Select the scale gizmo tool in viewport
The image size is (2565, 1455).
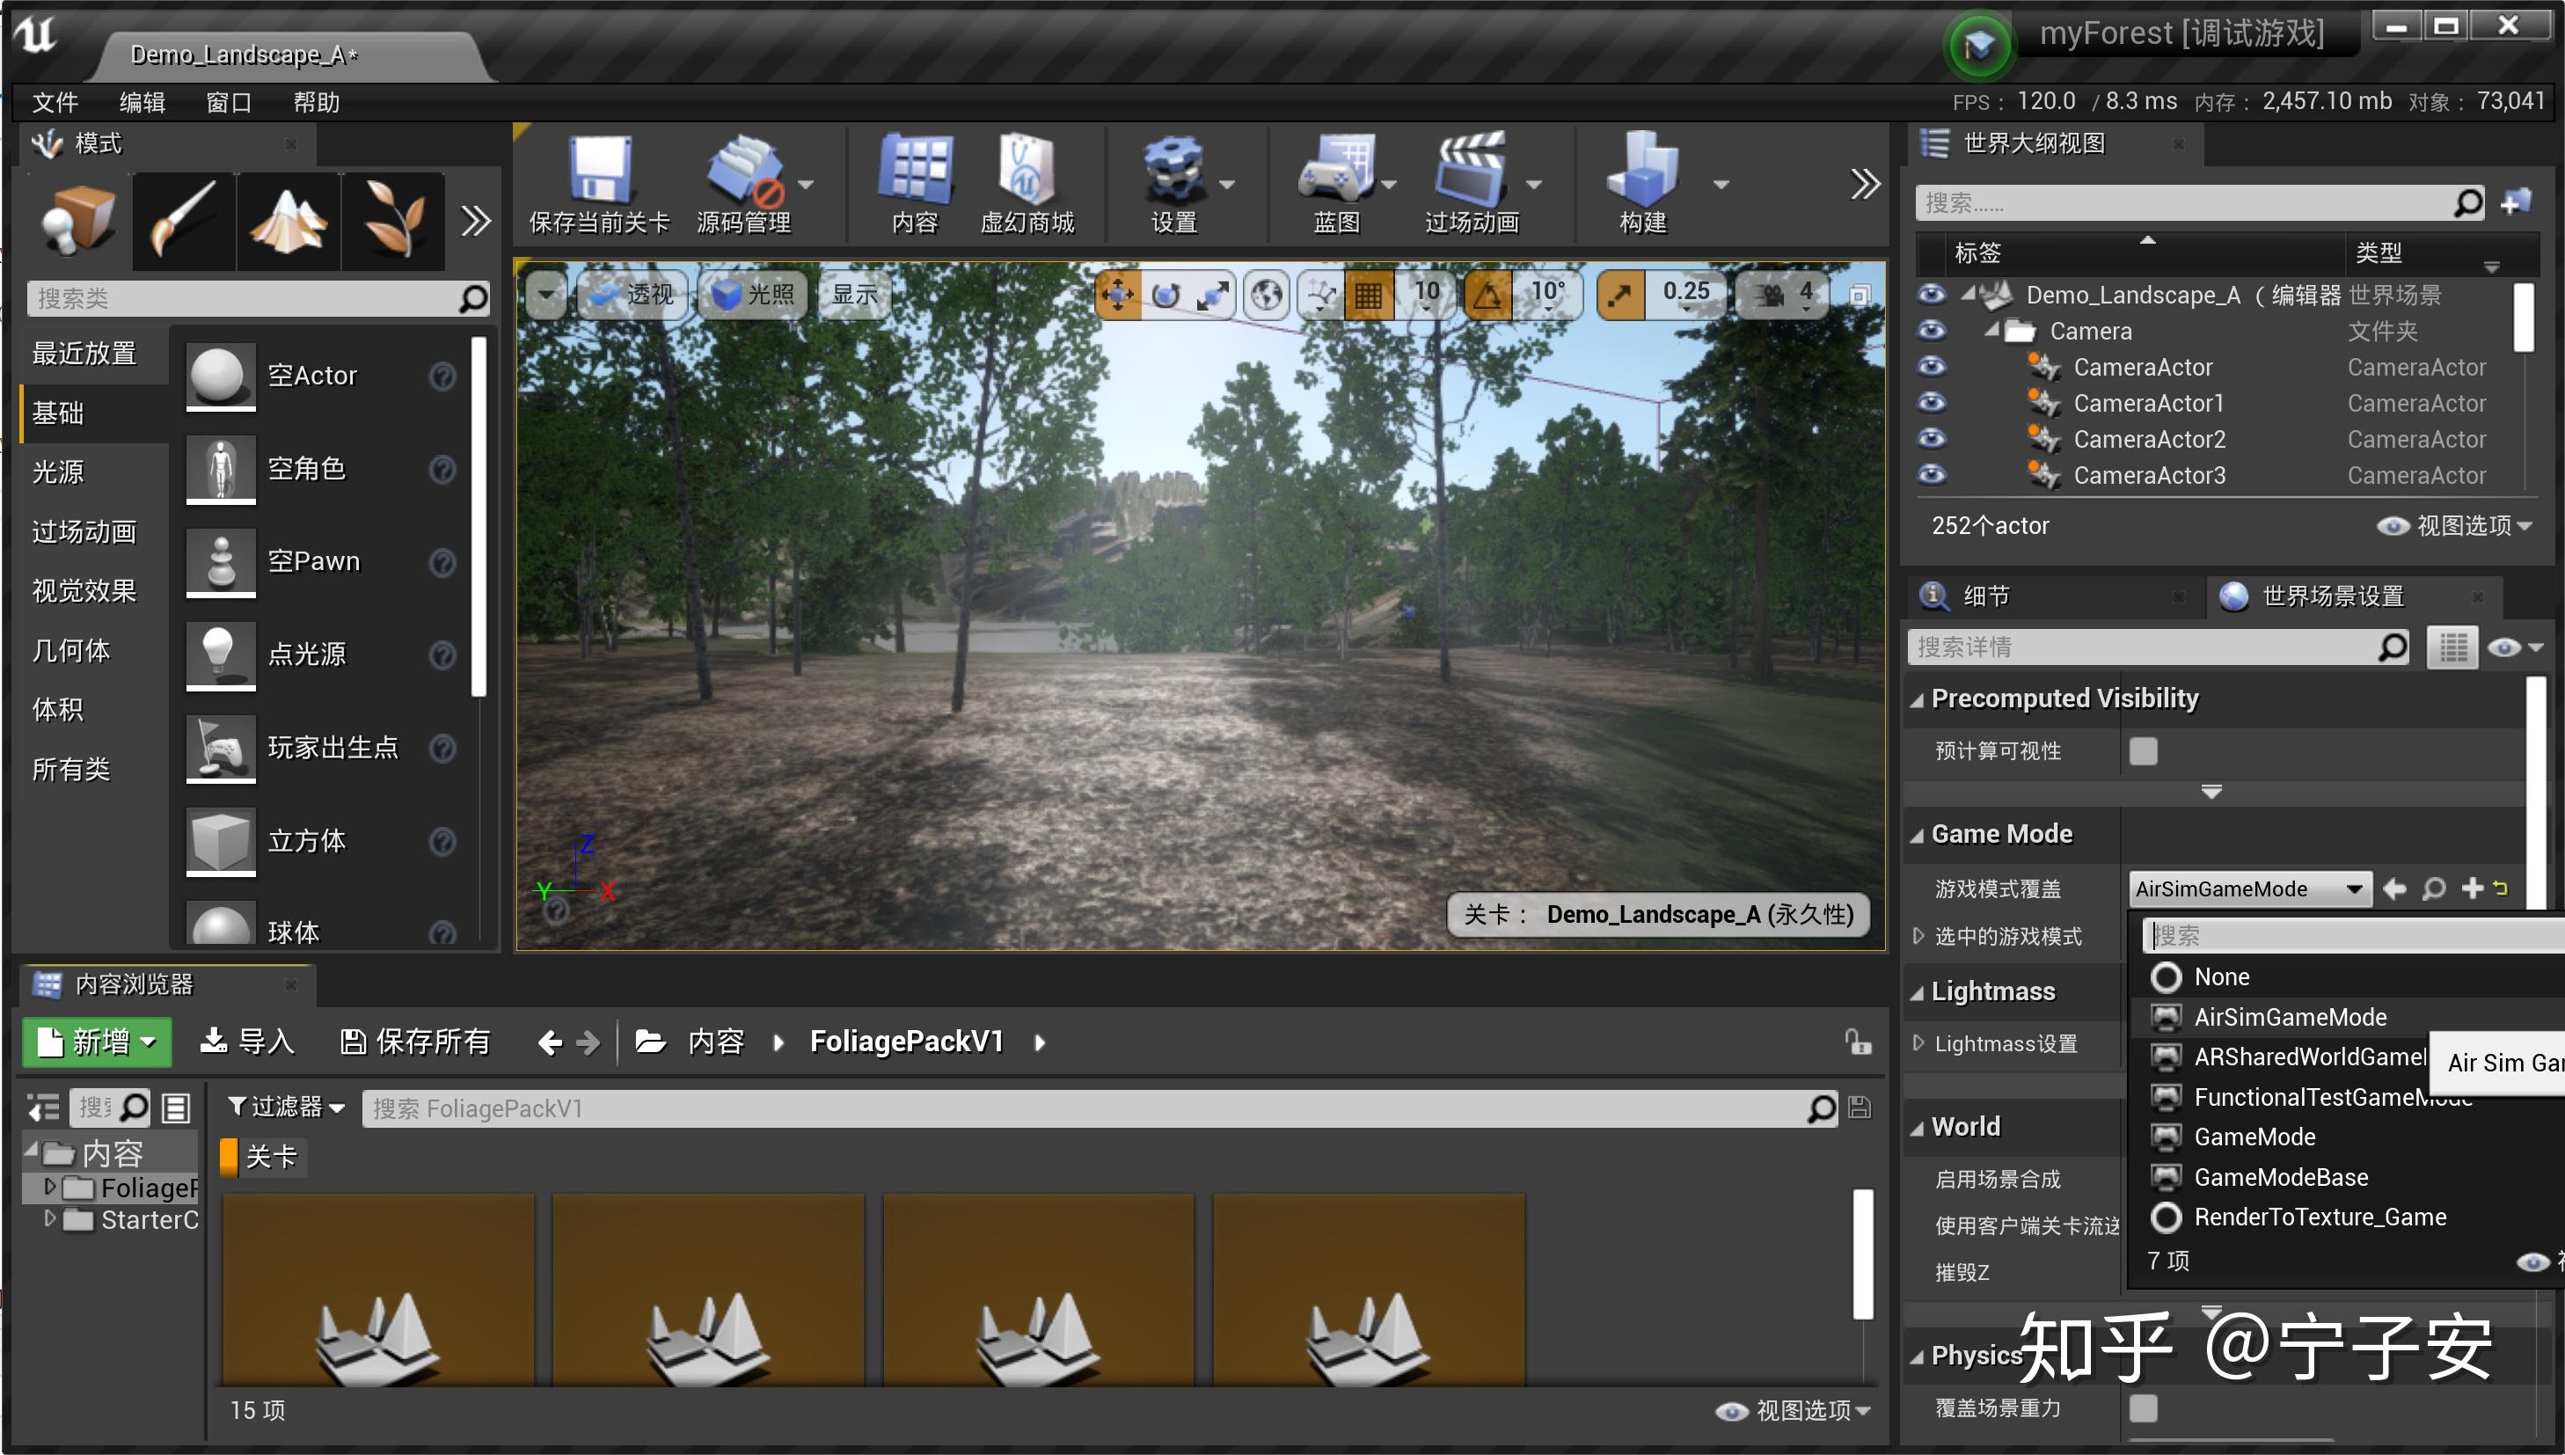[x=1212, y=295]
